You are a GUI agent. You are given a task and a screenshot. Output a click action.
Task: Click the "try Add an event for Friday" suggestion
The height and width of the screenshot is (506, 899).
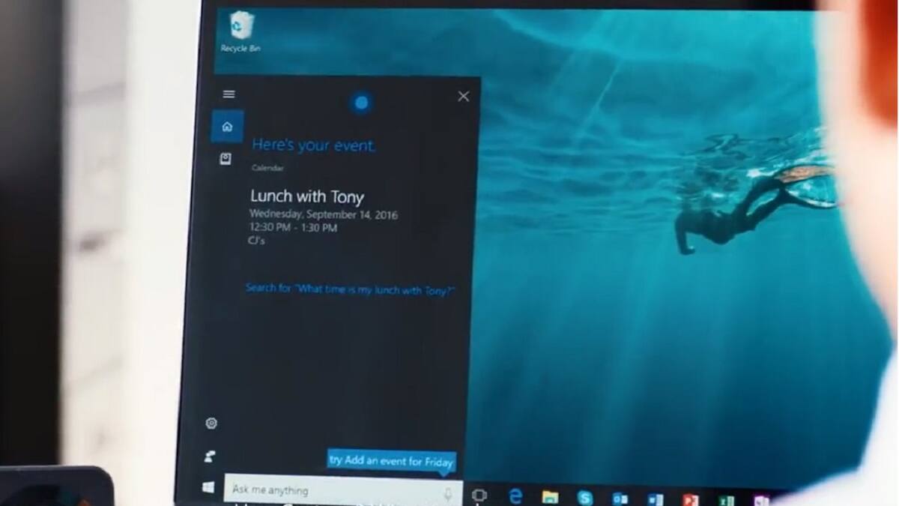pos(391,462)
